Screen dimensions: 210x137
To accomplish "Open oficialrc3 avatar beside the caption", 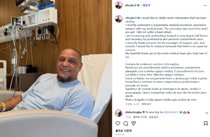I will [x=119, y=19].
